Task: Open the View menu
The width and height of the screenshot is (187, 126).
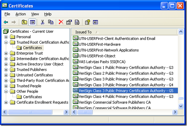Action: (x=35, y=14)
